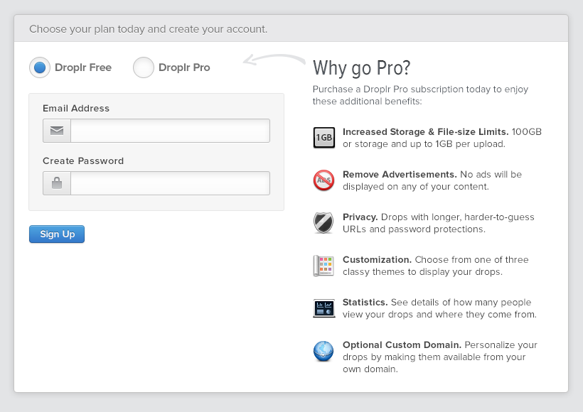The image size is (583, 412).
Task: Click the 'Droplr Free' label text
Action: [x=83, y=67]
